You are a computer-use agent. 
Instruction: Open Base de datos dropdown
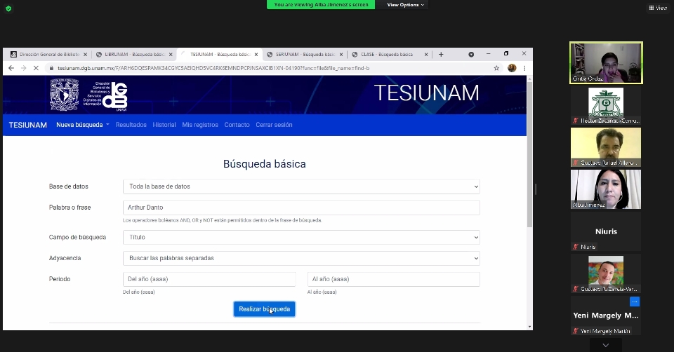click(x=301, y=187)
